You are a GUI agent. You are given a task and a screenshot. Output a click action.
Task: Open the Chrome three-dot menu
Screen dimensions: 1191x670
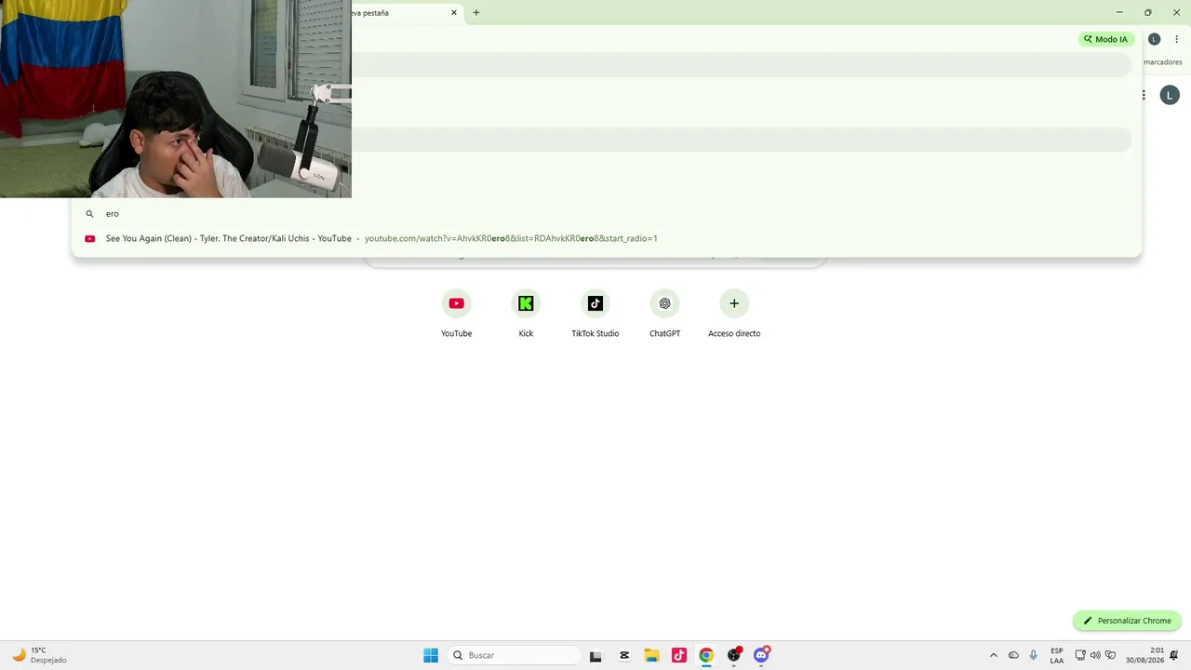1177,39
